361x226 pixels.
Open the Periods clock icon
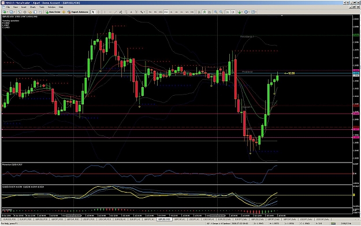(245, 12)
